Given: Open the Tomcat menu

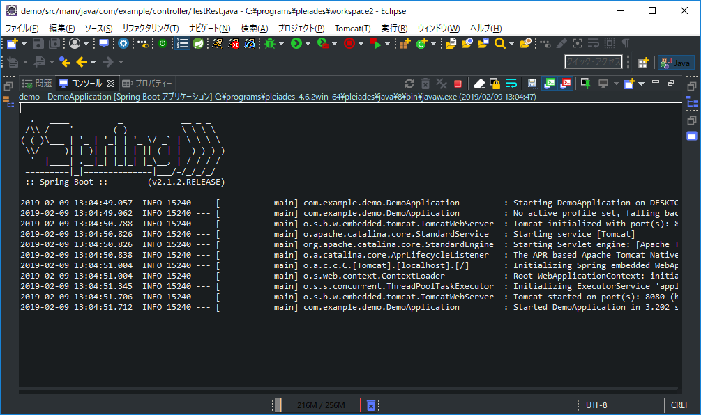Looking at the screenshot, I should (353, 28).
